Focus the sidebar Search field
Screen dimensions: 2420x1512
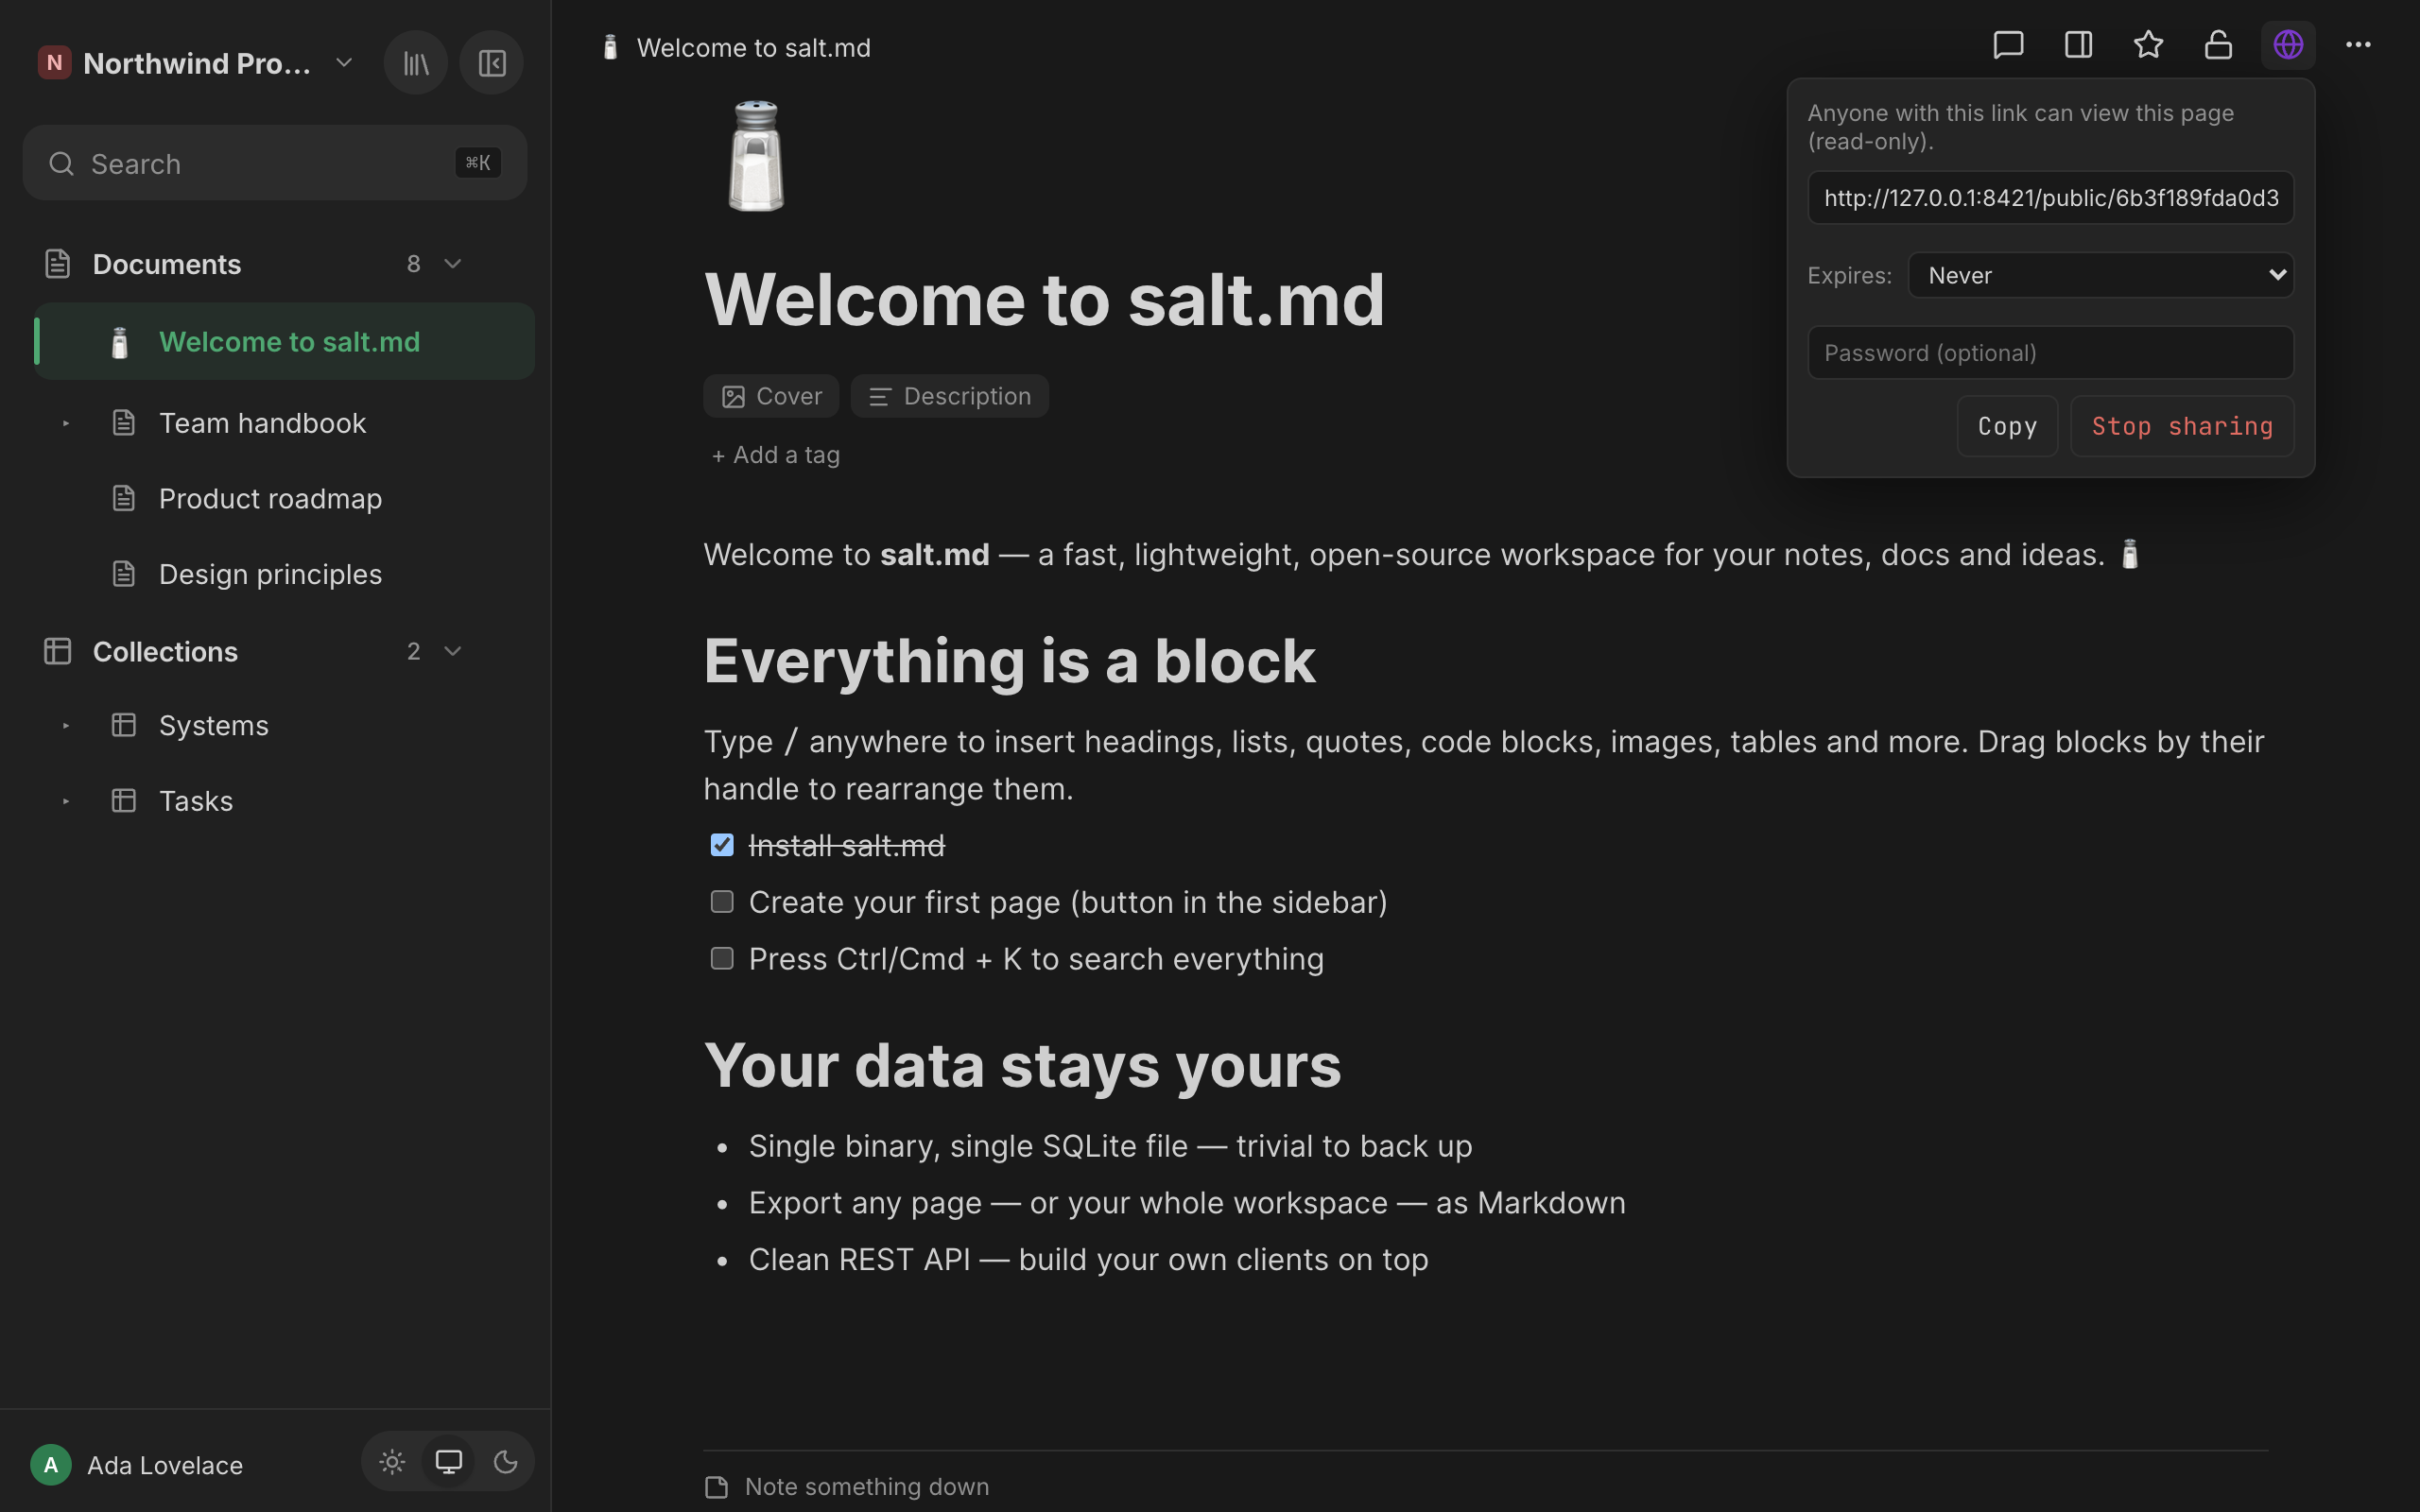point(275,163)
